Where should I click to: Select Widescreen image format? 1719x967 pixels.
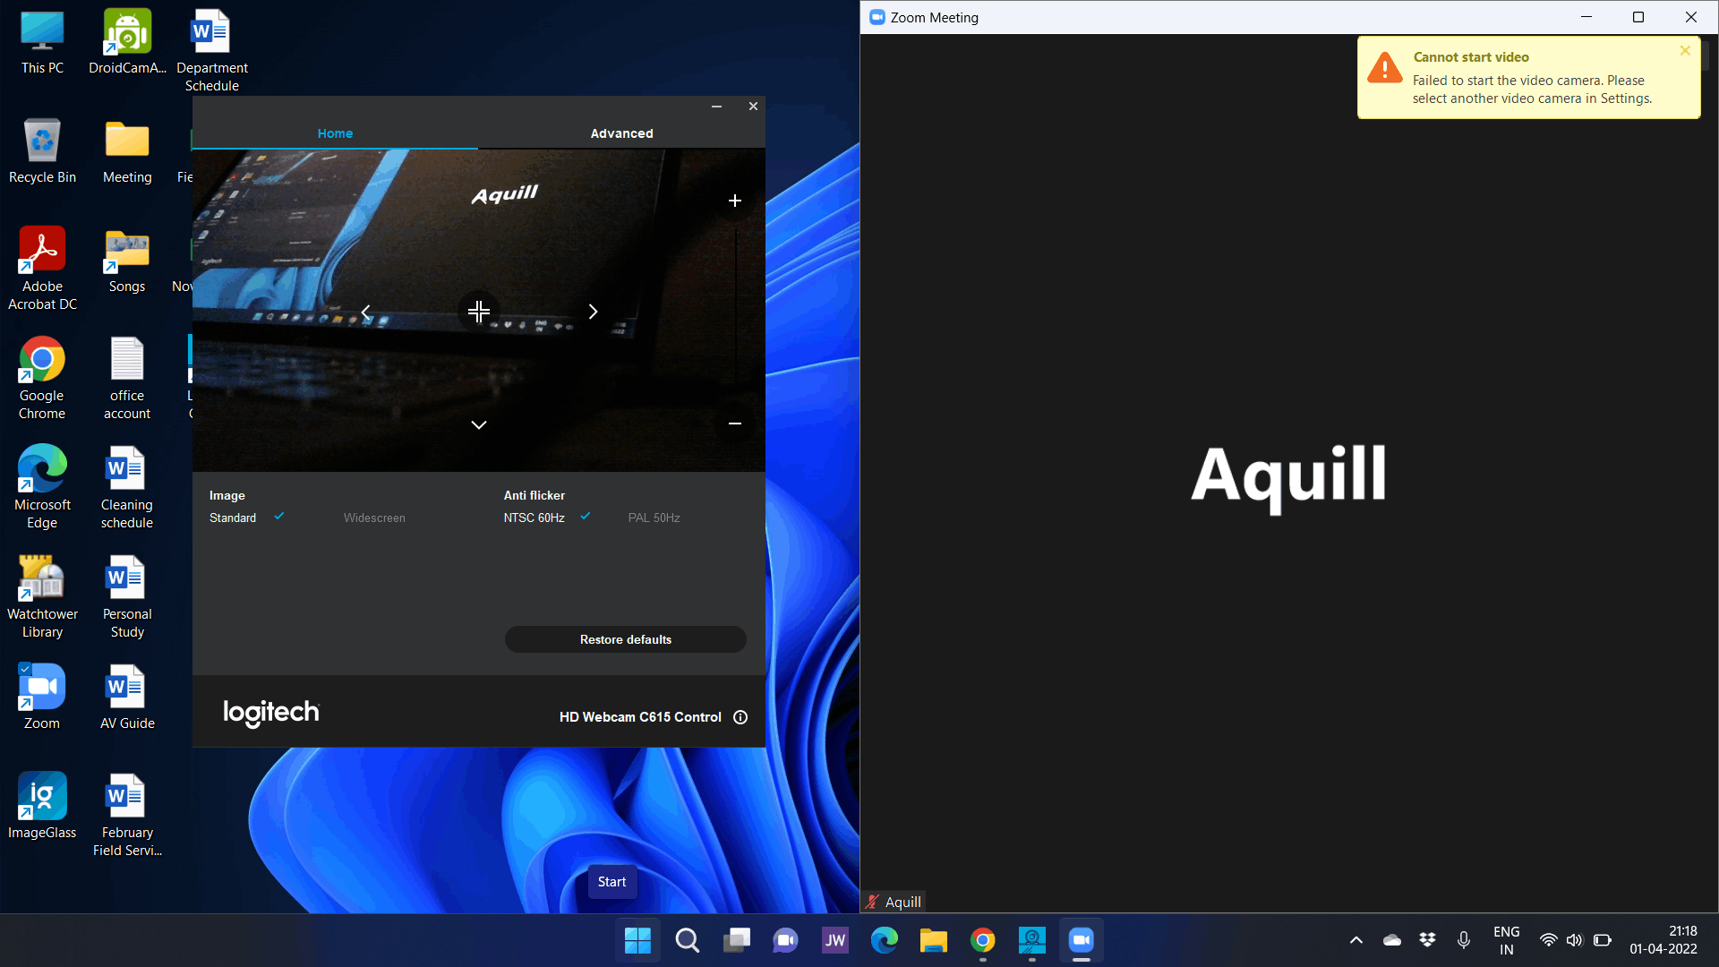click(x=374, y=518)
